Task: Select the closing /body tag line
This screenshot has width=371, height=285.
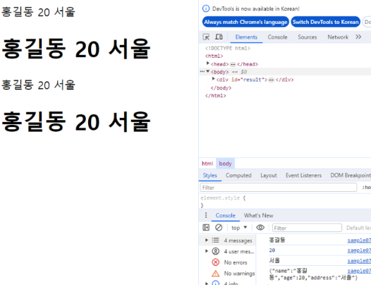Action: (221, 88)
